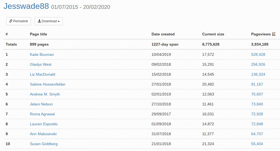Select Katie Bouman's creation date 10/04/2019
The width and height of the screenshot is (280, 151).
coord(161,55)
